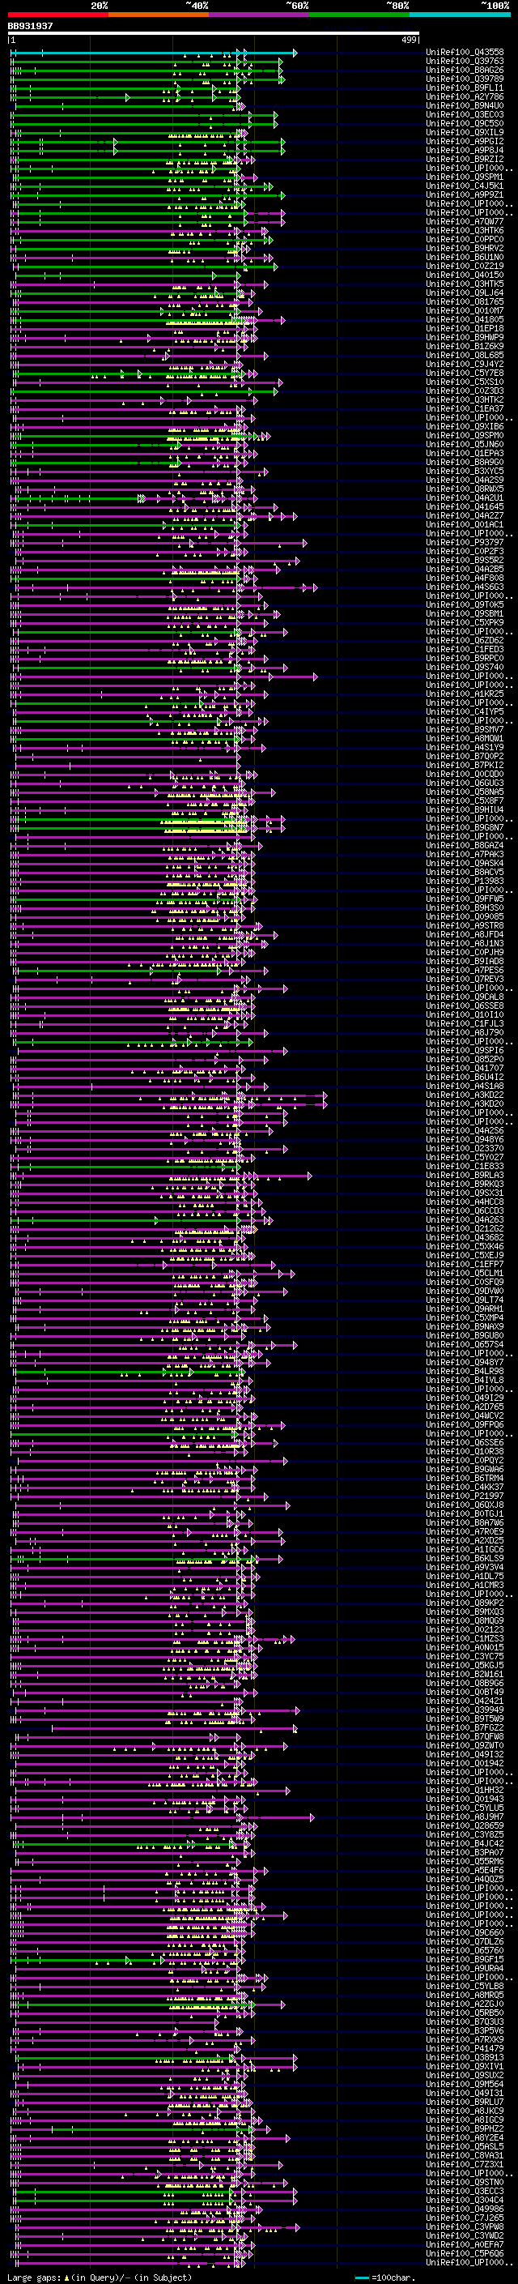Select hit UniRef100_O23370

pyautogui.click(x=465, y=1148)
